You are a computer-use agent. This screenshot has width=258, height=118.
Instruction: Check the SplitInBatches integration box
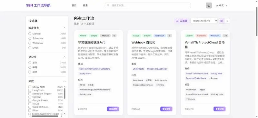(x=30, y=107)
